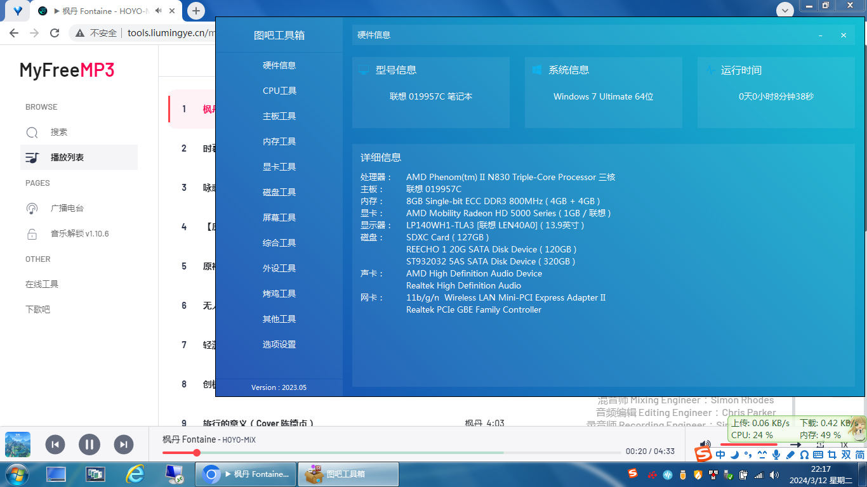This screenshot has height=487, width=867.
Task: Toggle the 中 Chinese input mode
Action: coord(720,455)
